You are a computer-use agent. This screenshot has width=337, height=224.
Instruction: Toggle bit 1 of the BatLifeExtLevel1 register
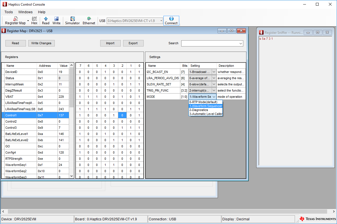tap(131, 134)
